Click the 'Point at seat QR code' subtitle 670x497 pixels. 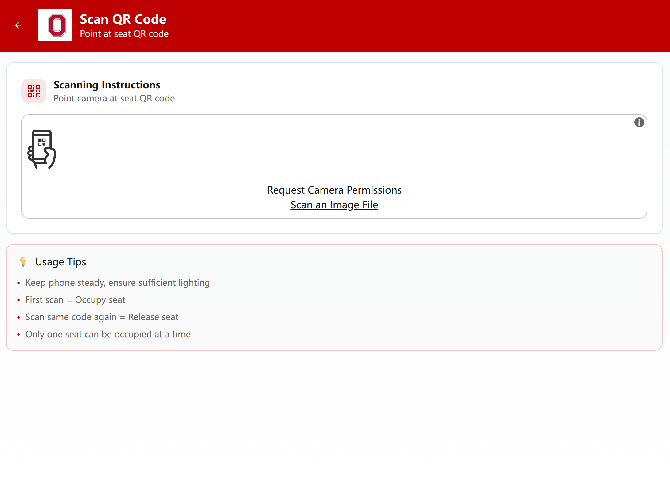tap(124, 34)
